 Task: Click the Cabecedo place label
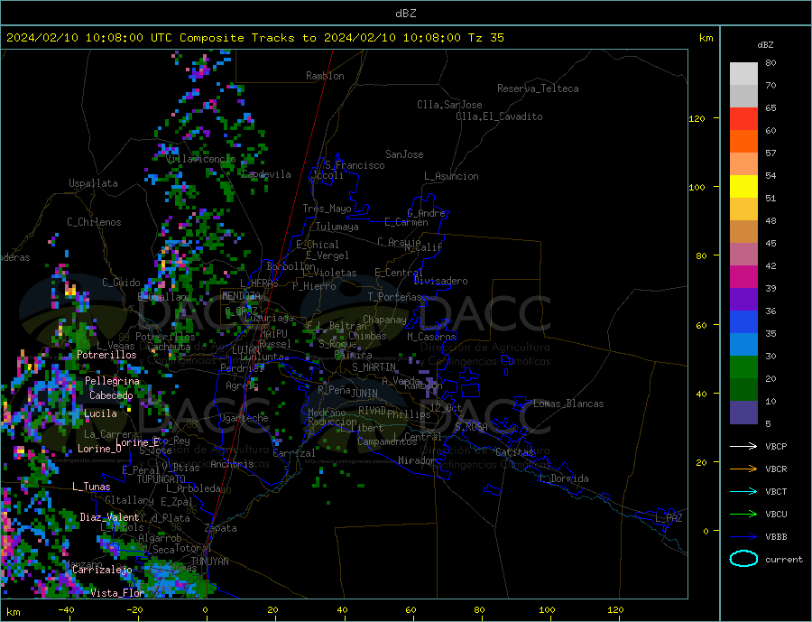(x=111, y=395)
